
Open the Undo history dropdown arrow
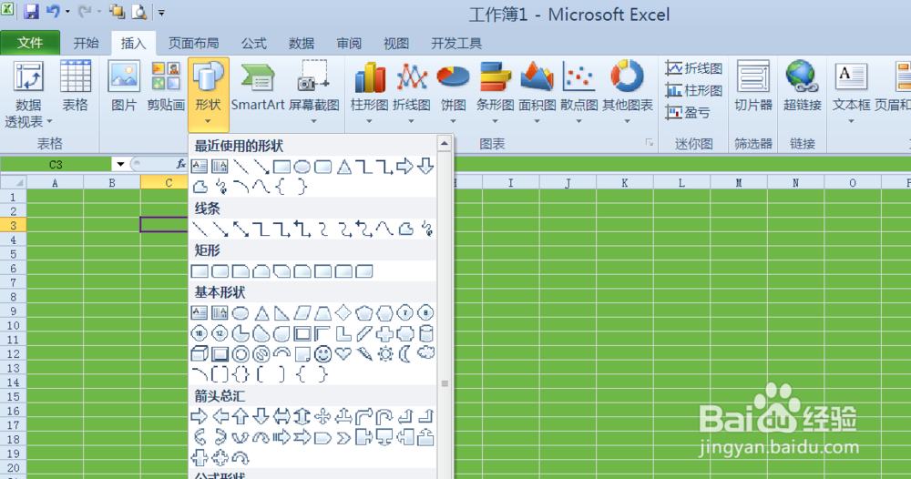(x=67, y=12)
